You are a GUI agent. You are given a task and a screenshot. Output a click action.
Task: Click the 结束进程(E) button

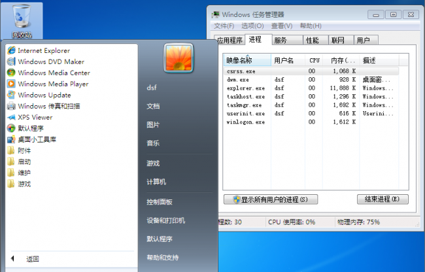[x=382, y=199]
